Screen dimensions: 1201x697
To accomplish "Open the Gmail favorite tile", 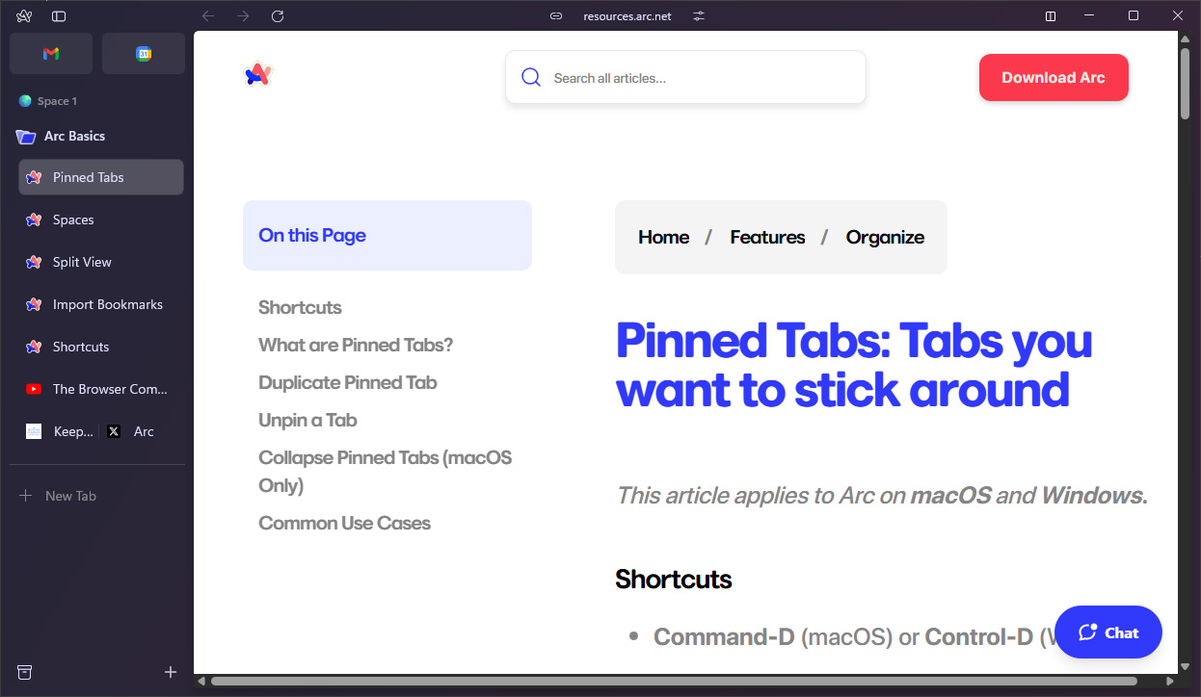I will [x=51, y=54].
